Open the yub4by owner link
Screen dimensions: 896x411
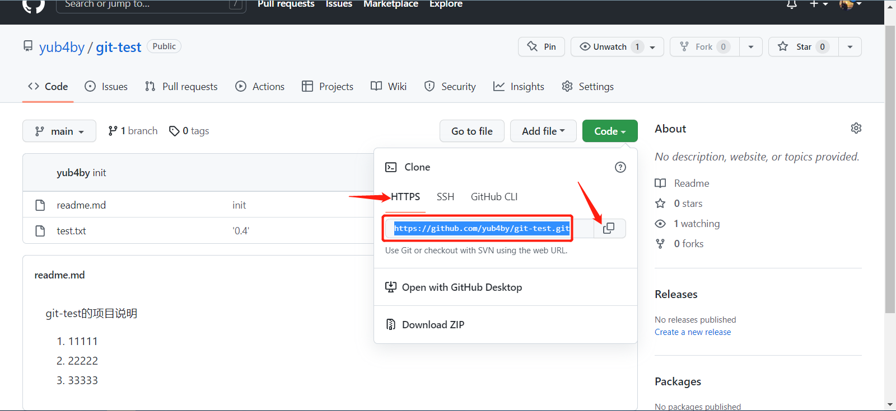(62, 47)
